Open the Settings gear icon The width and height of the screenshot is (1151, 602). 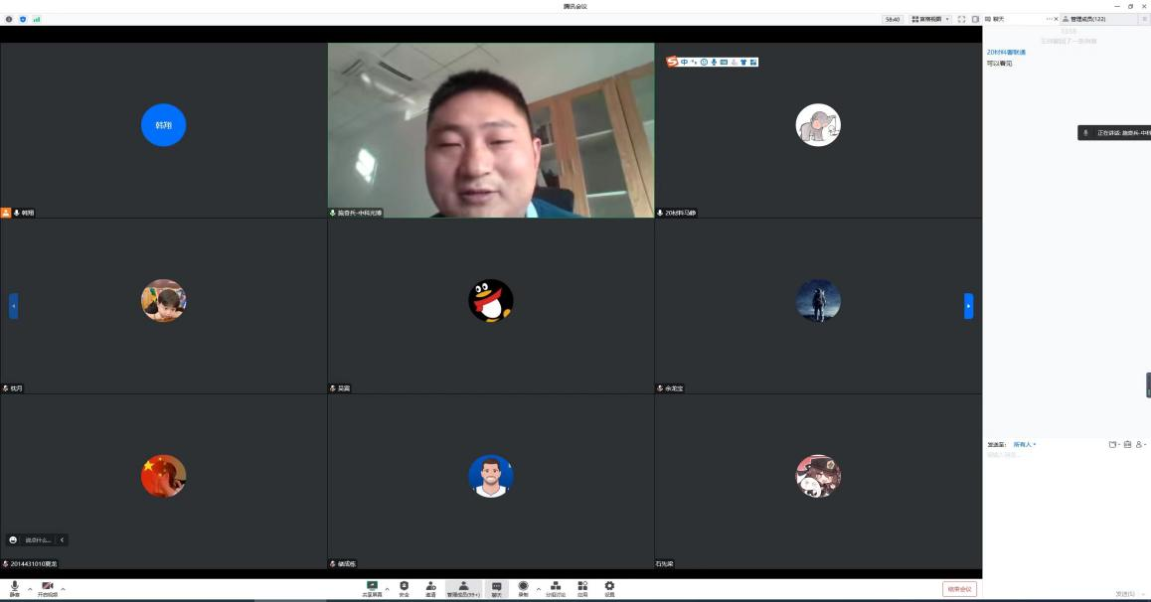(609, 587)
